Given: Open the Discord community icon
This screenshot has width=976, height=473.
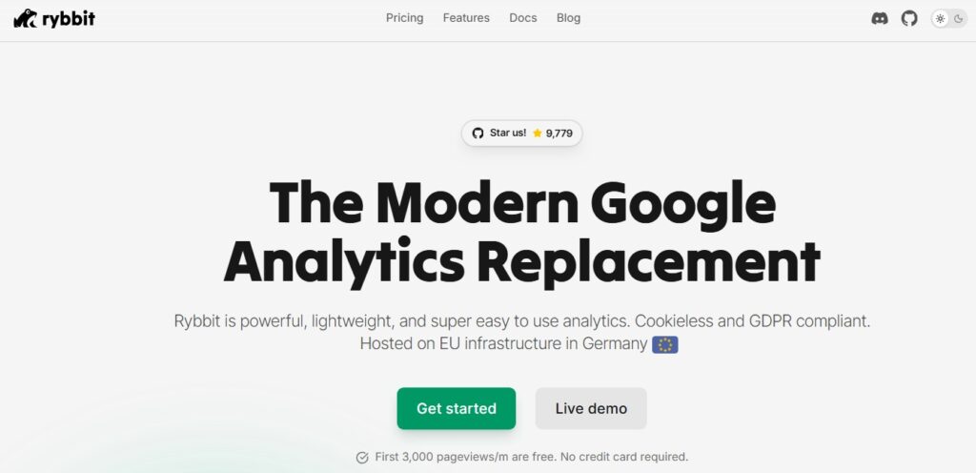Looking at the screenshot, I should click(x=880, y=18).
